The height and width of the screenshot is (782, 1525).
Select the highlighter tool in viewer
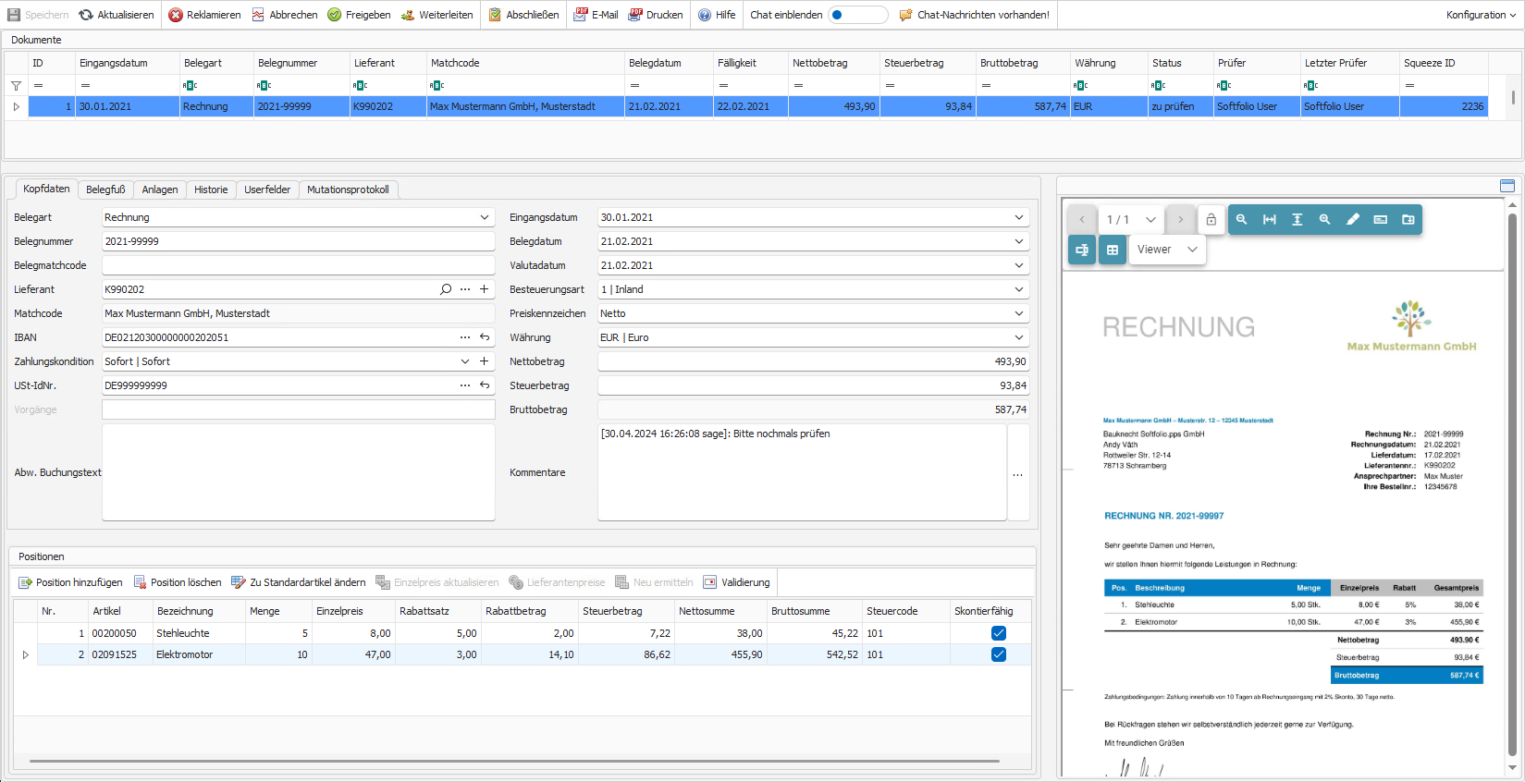[1353, 220]
